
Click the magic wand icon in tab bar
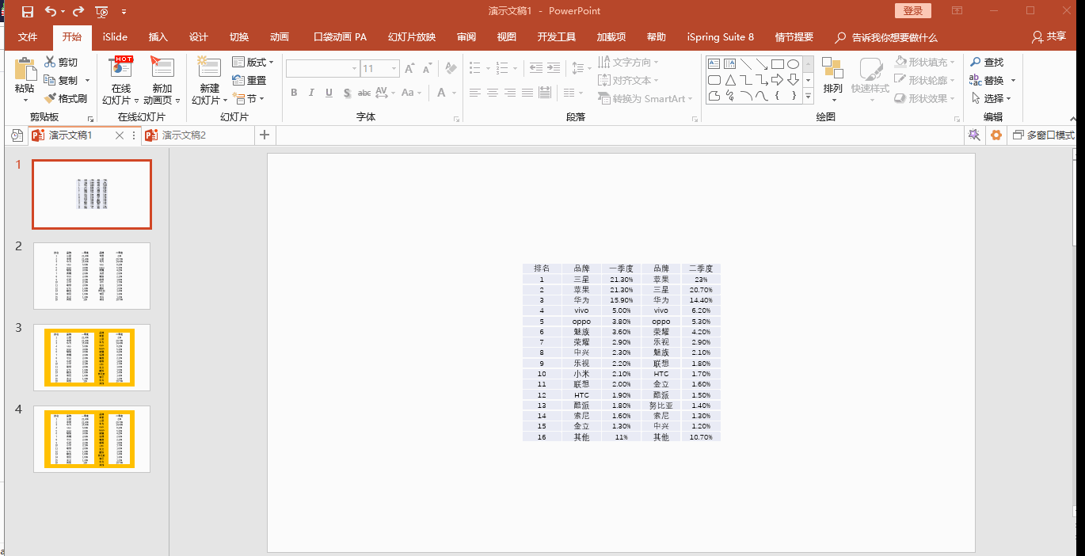point(974,135)
